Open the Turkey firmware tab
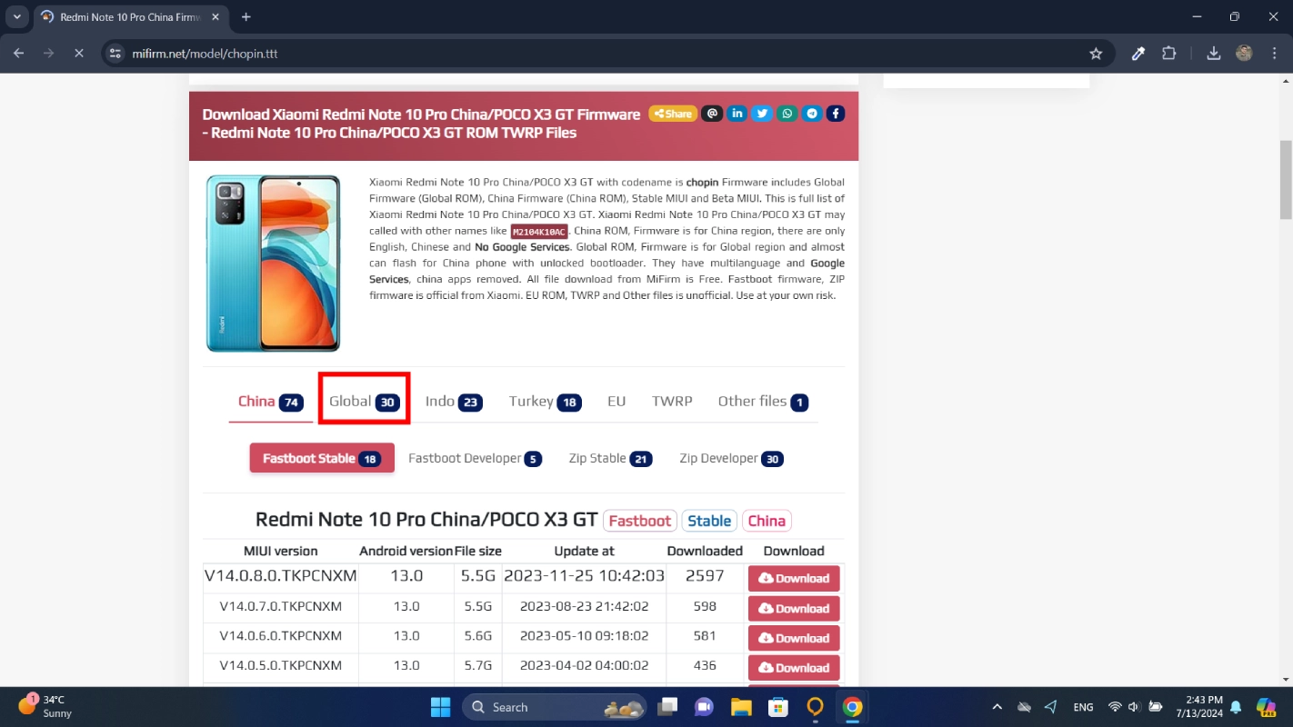 pos(544,402)
